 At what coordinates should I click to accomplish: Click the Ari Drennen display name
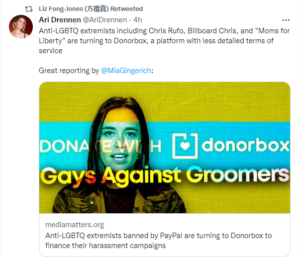(60, 20)
